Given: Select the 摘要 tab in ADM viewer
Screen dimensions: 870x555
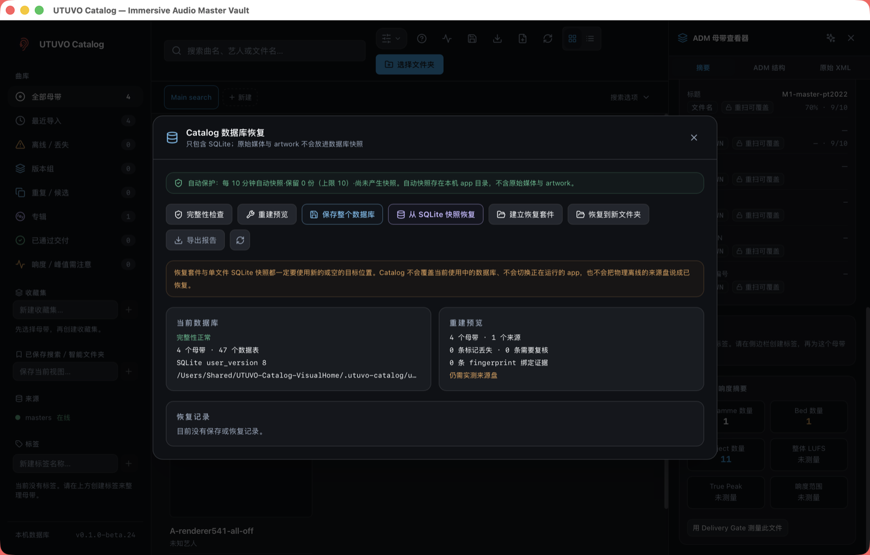Looking at the screenshot, I should 703,68.
